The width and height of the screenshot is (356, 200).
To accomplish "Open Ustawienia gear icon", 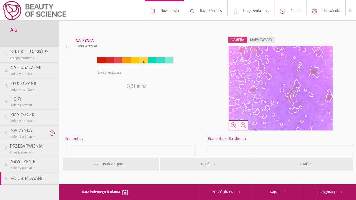I will click(315, 11).
